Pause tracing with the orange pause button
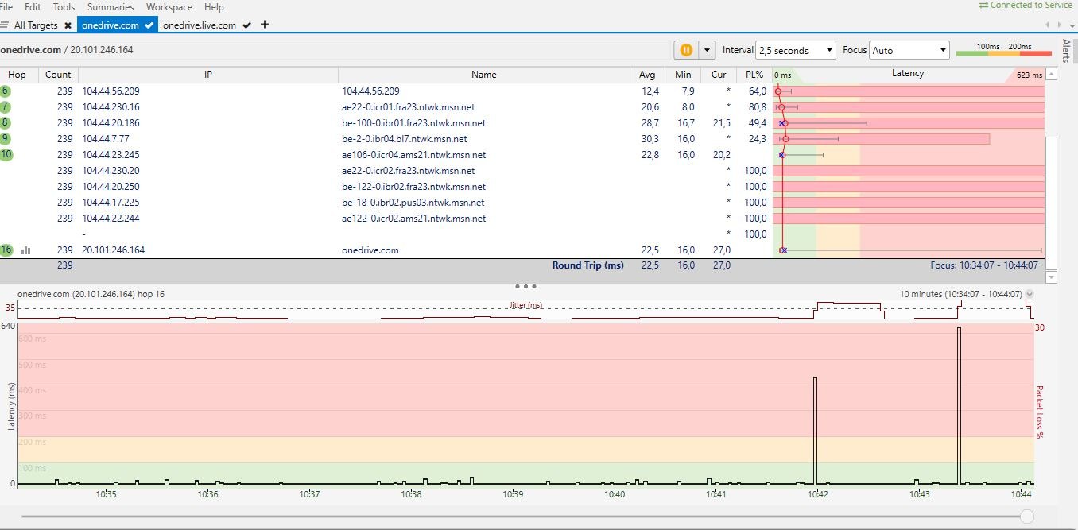 (x=686, y=50)
